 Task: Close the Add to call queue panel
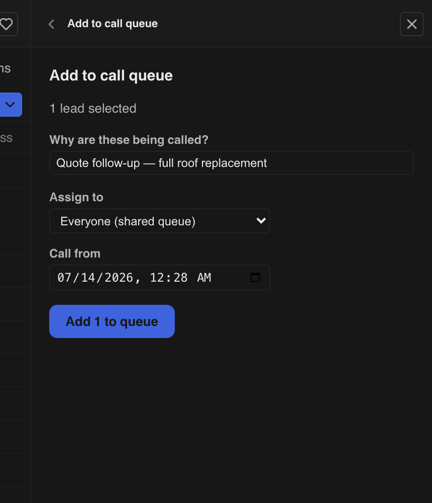[x=412, y=24]
